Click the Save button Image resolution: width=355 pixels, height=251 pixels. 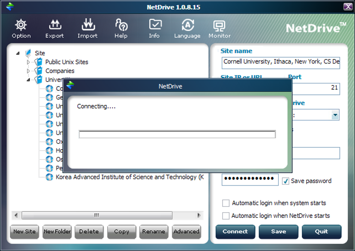point(279,232)
